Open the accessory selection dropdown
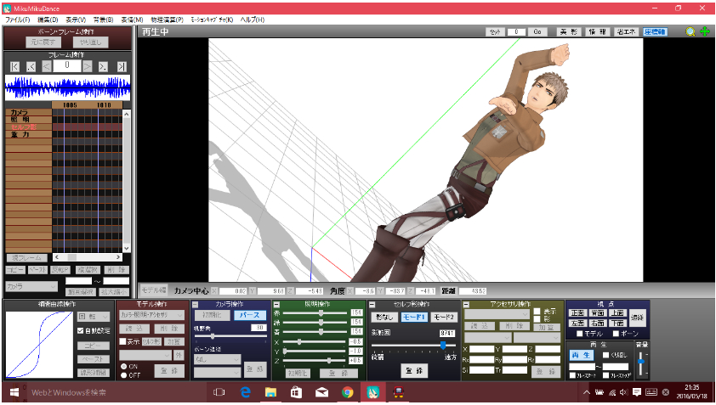This screenshot has height=405, width=716. 497,315
